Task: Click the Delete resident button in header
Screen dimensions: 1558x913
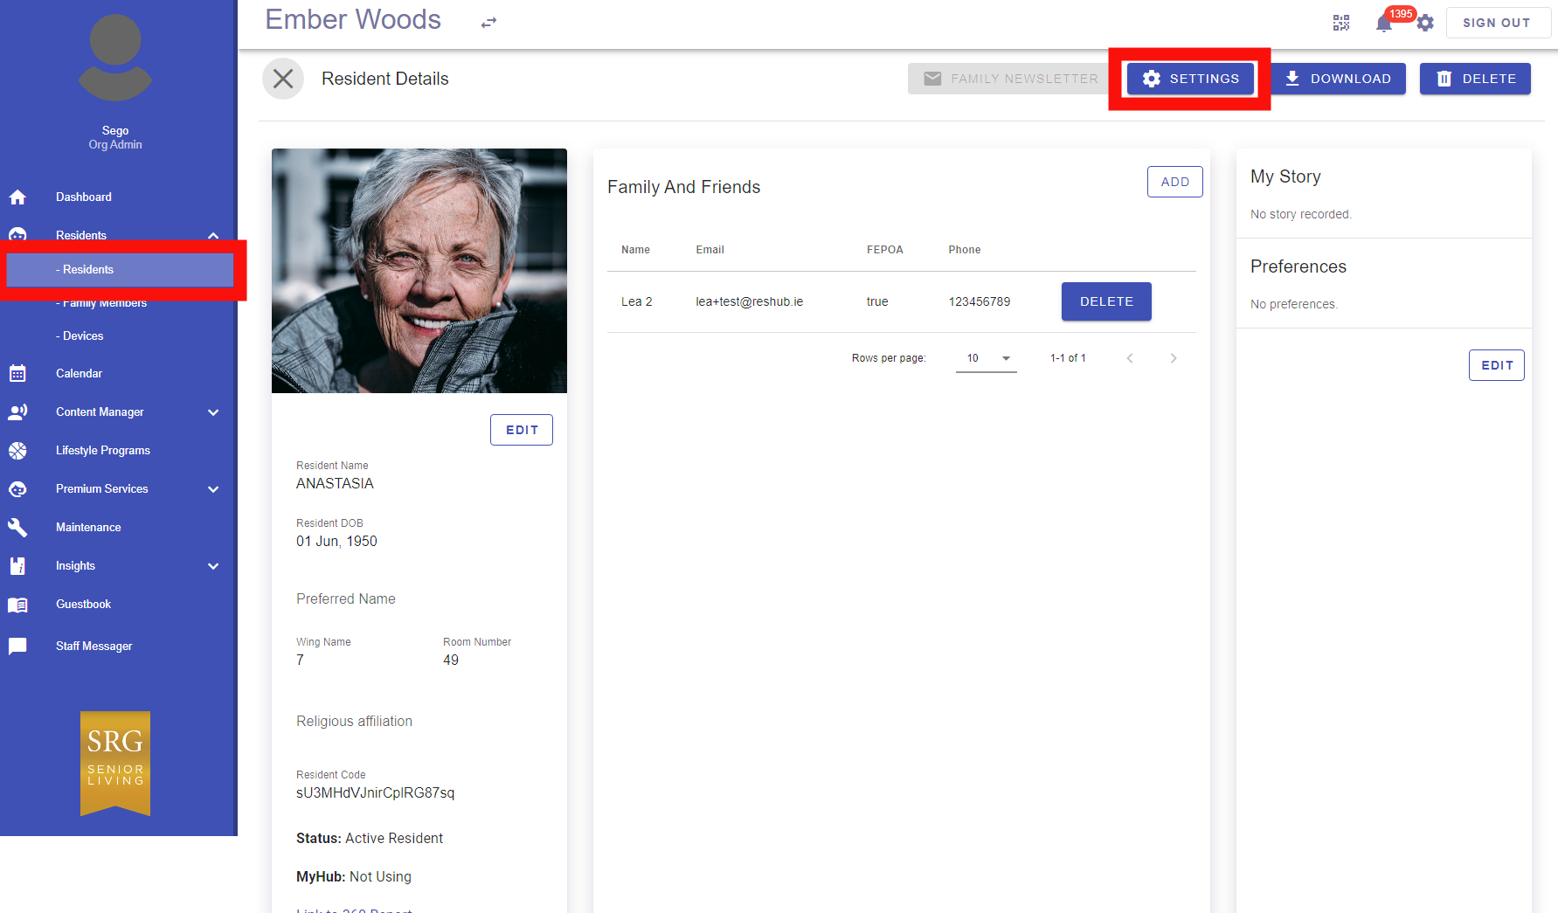Action: (1475, 79)
